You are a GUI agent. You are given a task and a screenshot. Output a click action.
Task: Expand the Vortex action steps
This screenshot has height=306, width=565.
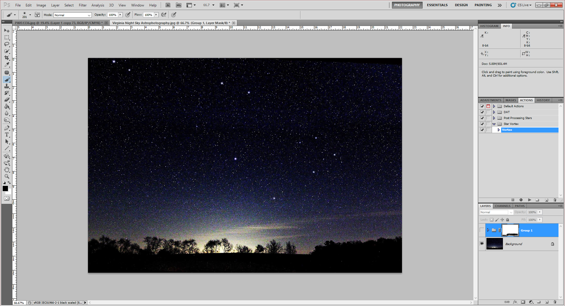(x=499, y=130)
